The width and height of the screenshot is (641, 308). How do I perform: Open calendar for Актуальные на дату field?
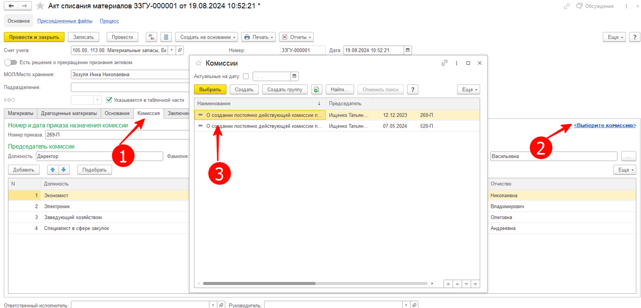[x=294, y=76]
